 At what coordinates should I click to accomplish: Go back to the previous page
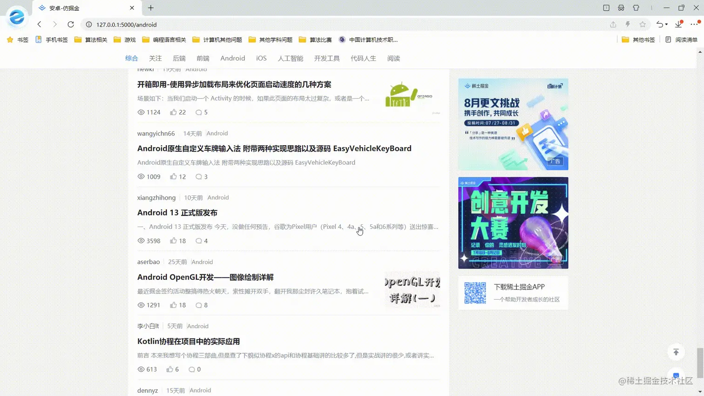pos(39,24)
